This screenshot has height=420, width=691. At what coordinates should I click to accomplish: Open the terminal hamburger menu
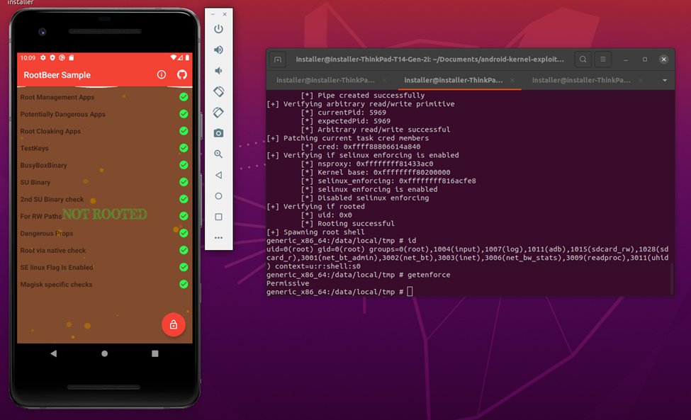point(603,59)
